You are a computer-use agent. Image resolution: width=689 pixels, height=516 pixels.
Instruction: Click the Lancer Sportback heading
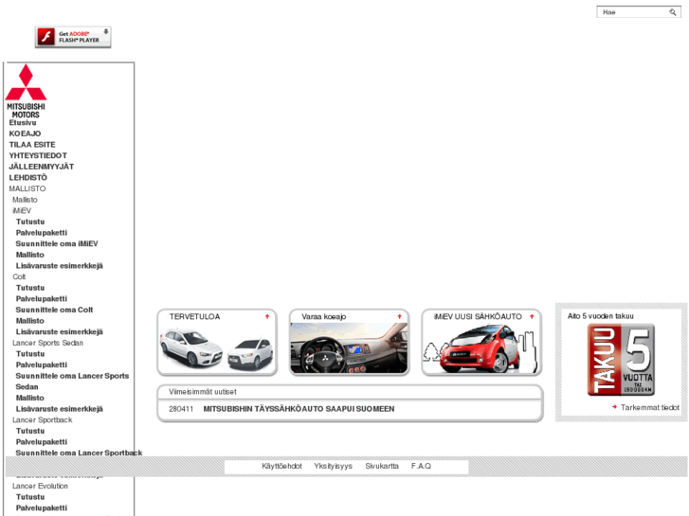point(43,419)
